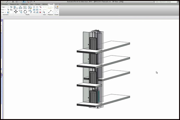Switch to the Massing & Site tab

[x=14, y=4]
